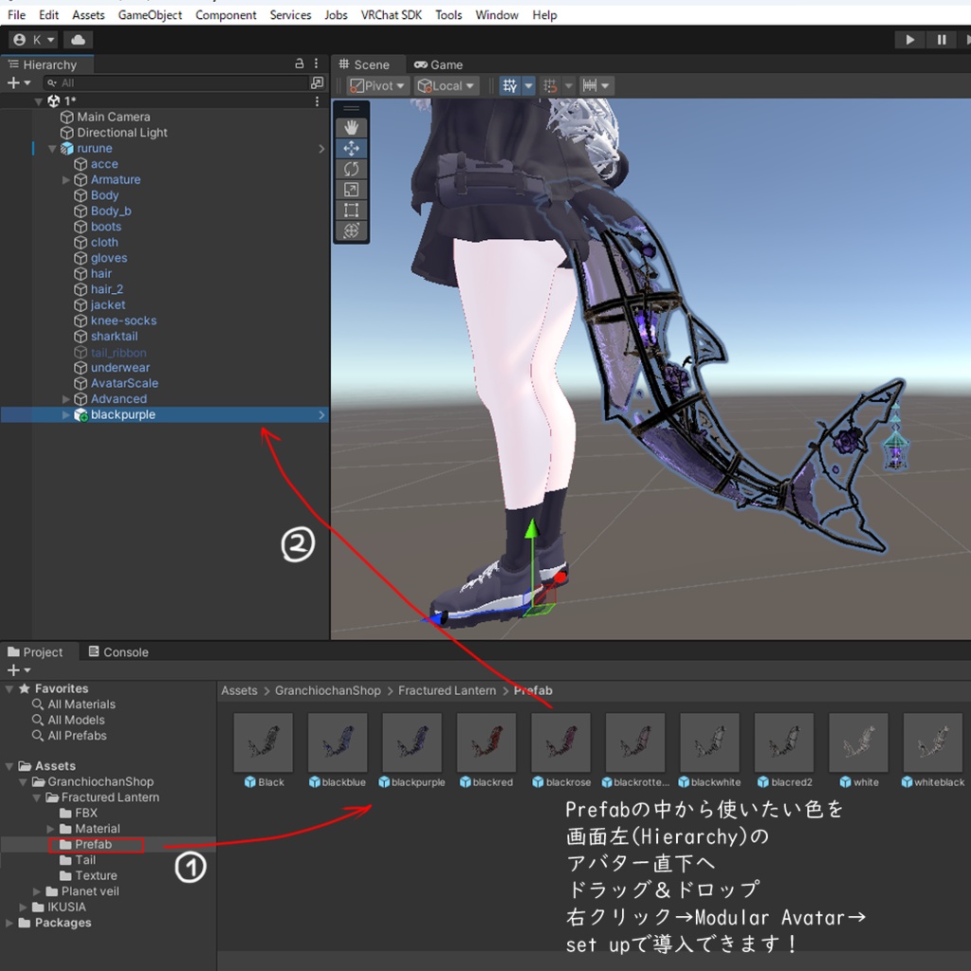Screen dimensions: 971x971
Task: Click GranchiochanShop in the breadcrumb path
Action: coord(327,690)
